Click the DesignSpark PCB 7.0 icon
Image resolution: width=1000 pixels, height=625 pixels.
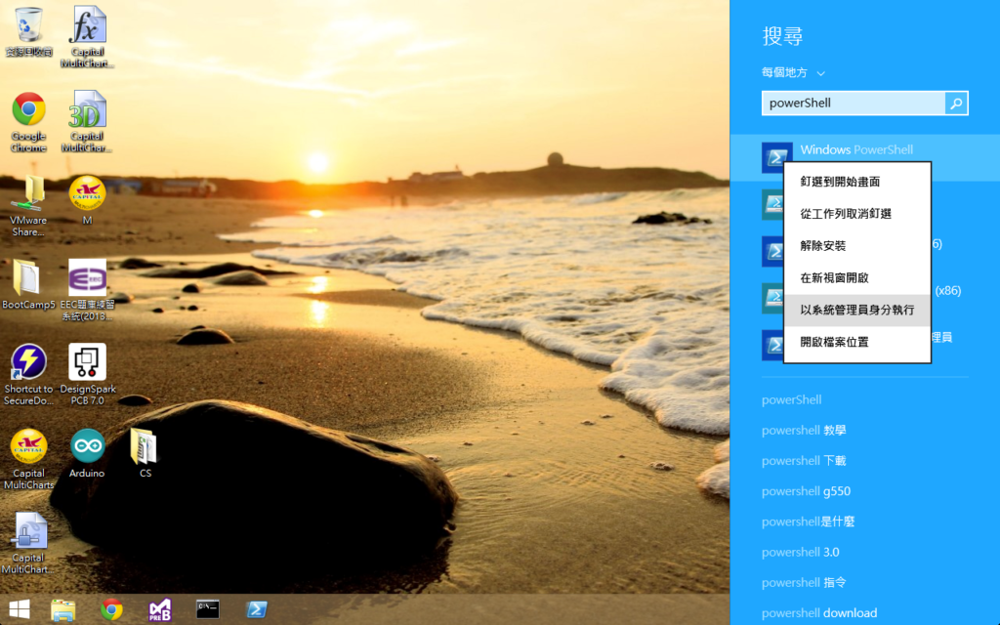pyautogui.click(x=87, y=375)
